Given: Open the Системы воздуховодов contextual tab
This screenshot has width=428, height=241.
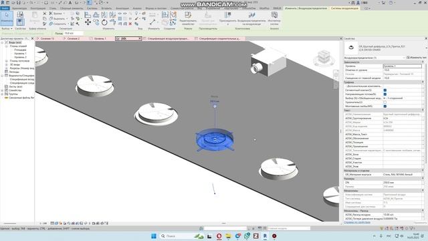Looking at the screenshot, I should 344,8.
